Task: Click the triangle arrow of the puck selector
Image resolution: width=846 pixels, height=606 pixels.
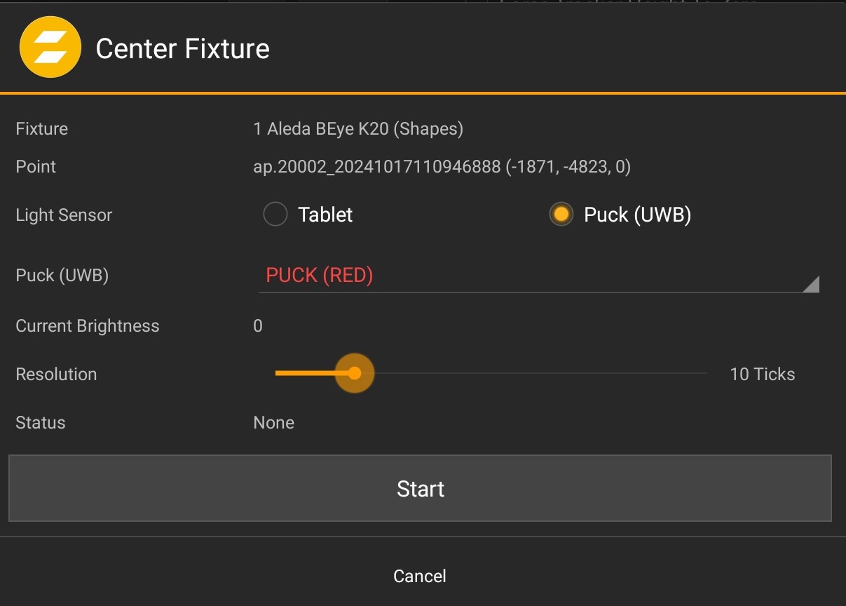Action: click(811, 284)
